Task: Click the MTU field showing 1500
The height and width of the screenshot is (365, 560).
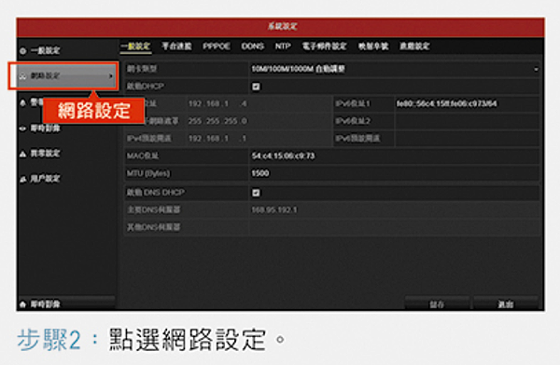Action: tap(394, 173)
